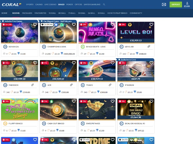Open Safer Gambling page
The image size is (193, 144).
coord(92,4)
